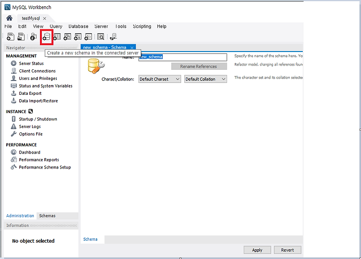This screenshot has height=259, width=361.
Task: Open the Database menu
Action: (x=78, y=26)
